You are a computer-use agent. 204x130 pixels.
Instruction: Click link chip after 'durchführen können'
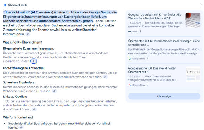[x=34, y=109]
